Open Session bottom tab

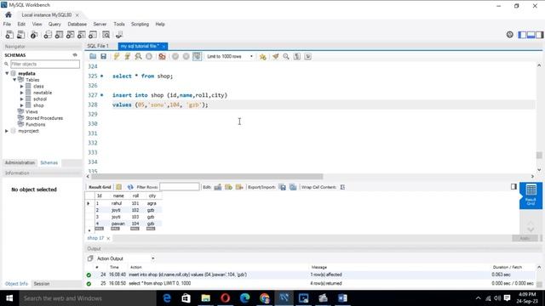42,284
